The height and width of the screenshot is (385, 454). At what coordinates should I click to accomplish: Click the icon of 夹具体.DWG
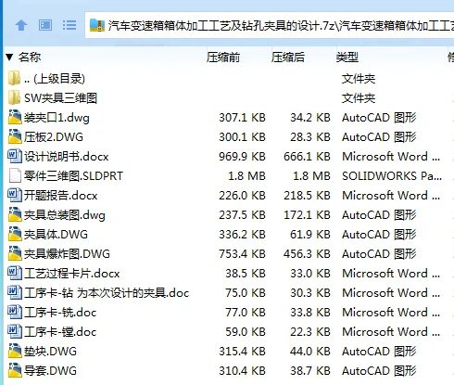(x=15, y=234)
